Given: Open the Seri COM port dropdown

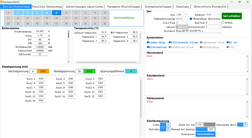Looking at the screenshot, I should pyautogui.click(x=182, y=15).
